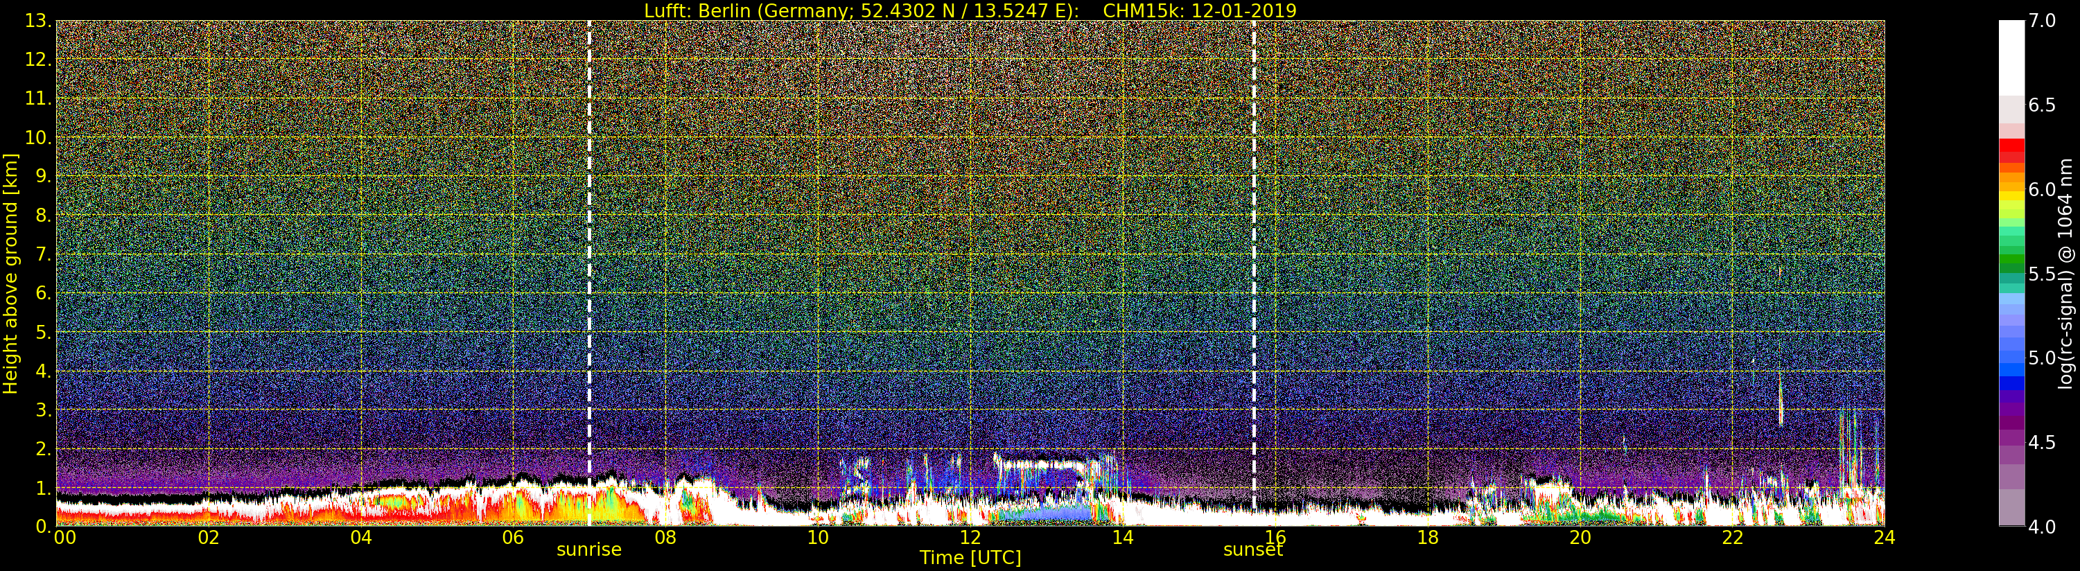Click the 'sunset' label
The width and height of the screenshot is (2080, 571).
pyautogui.click(x=1253, y=550)
